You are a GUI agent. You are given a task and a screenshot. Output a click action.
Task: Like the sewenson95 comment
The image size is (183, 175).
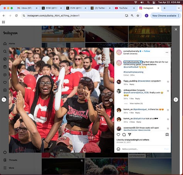[168, 128]
